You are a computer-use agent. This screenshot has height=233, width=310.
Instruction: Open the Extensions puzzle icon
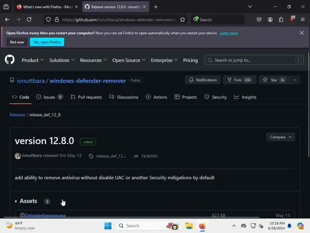point(281,19)
